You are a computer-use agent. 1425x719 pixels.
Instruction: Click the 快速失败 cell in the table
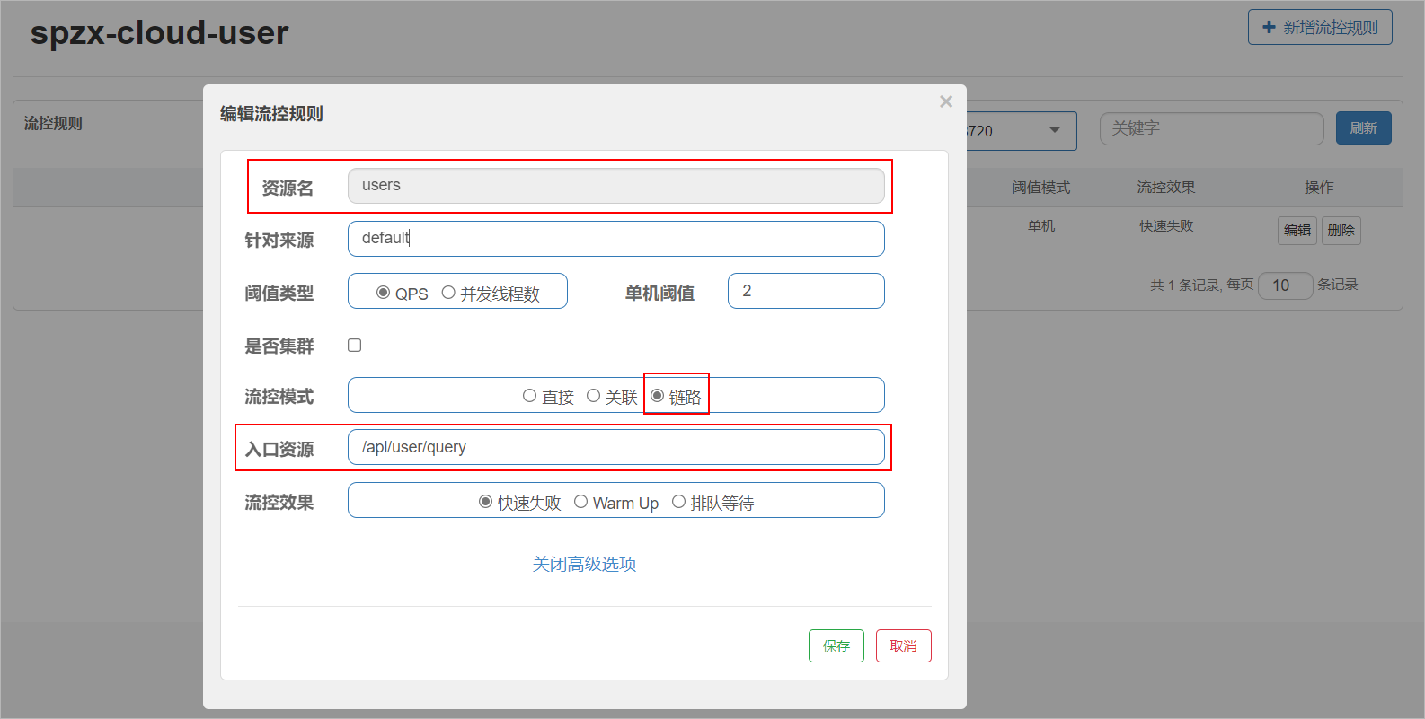pyautogui.click(x=1166, y=226)
